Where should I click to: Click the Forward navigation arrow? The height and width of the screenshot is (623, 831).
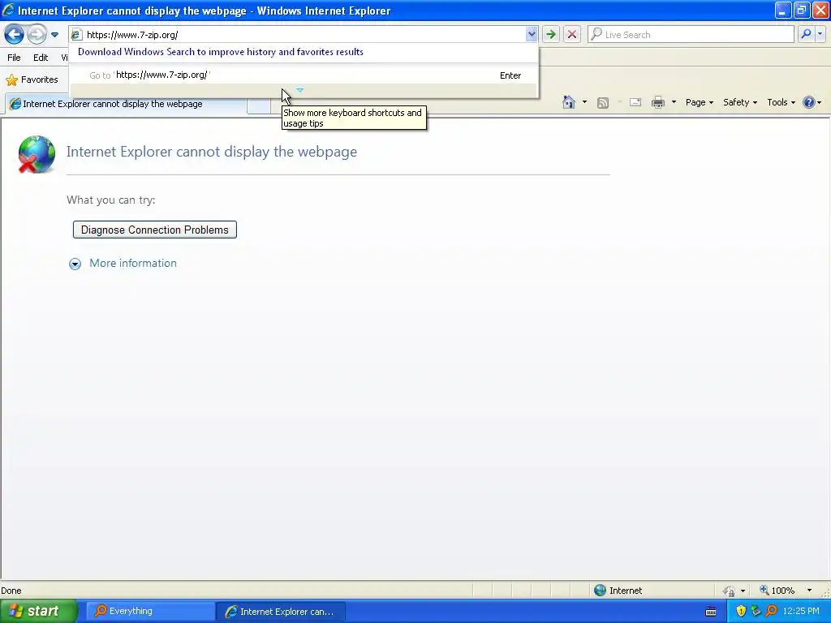tap(37, 35)
